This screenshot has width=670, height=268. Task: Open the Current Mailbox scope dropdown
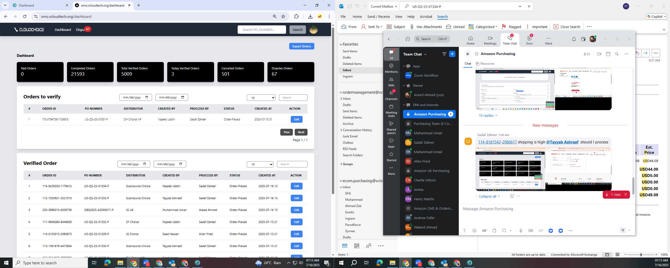point(384,6)
